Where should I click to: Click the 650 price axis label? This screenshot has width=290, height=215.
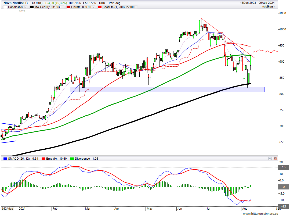coord(282,142)
